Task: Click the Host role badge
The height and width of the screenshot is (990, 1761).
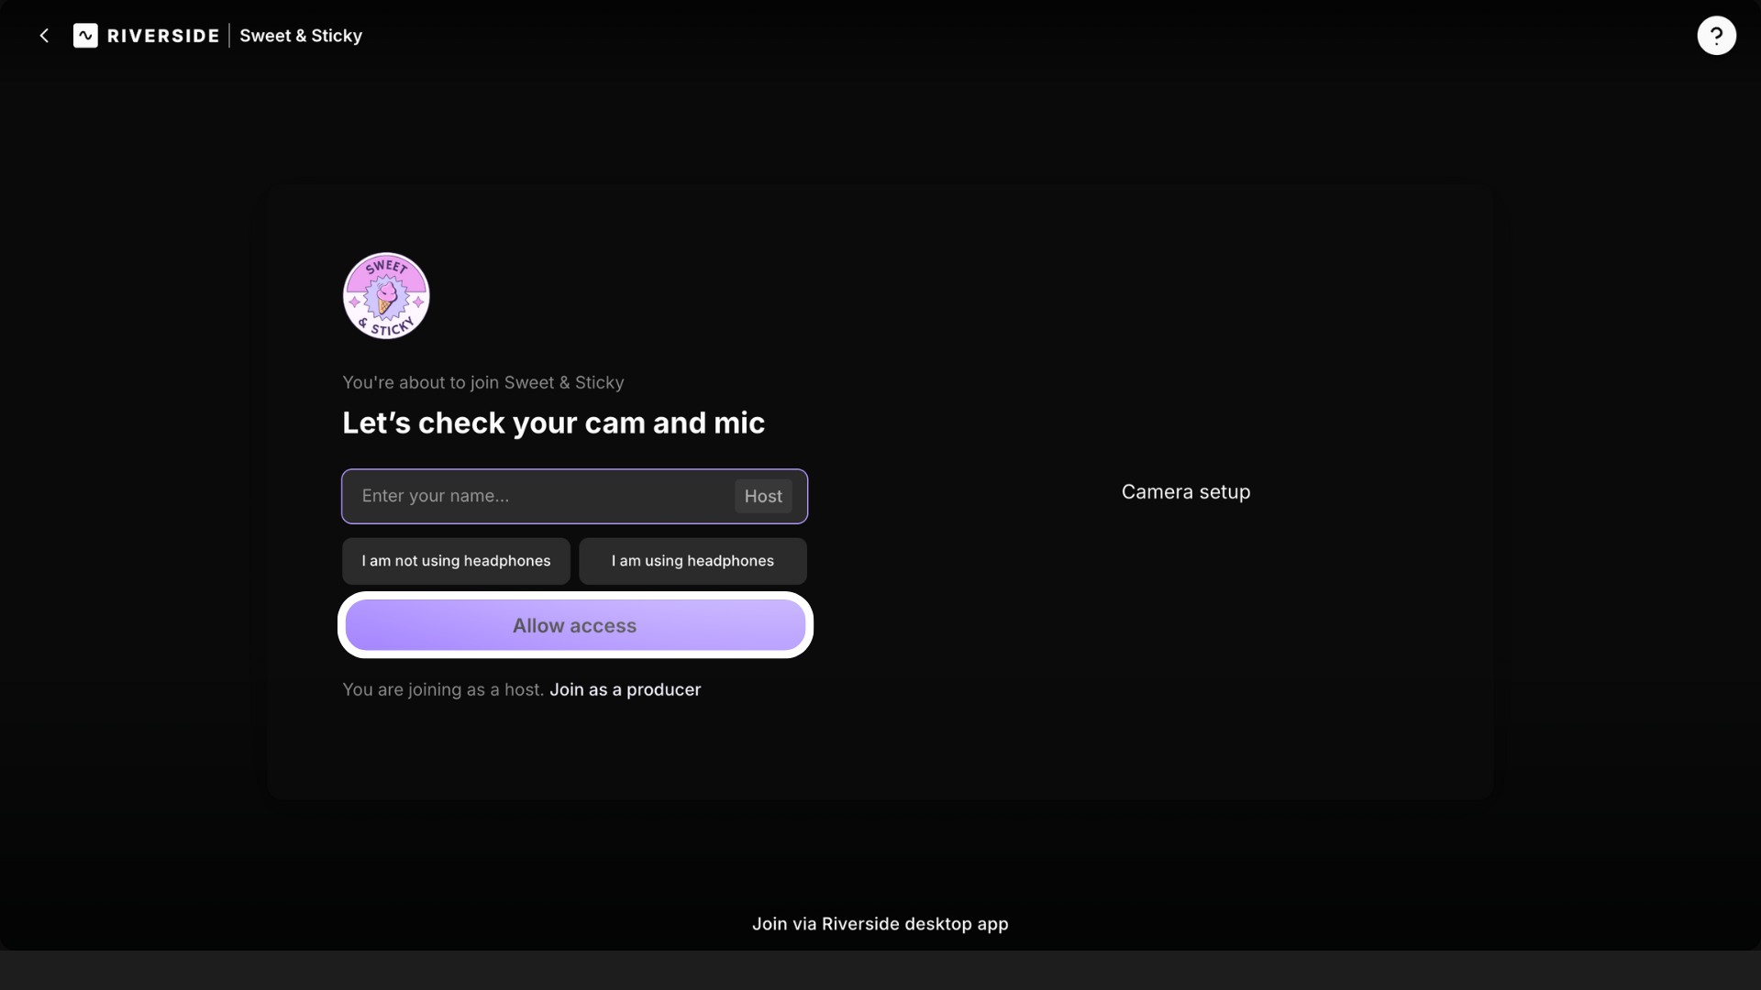Action: point(763,496)
